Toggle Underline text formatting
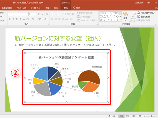Screen dimensions: 158x118 (17, 19)
